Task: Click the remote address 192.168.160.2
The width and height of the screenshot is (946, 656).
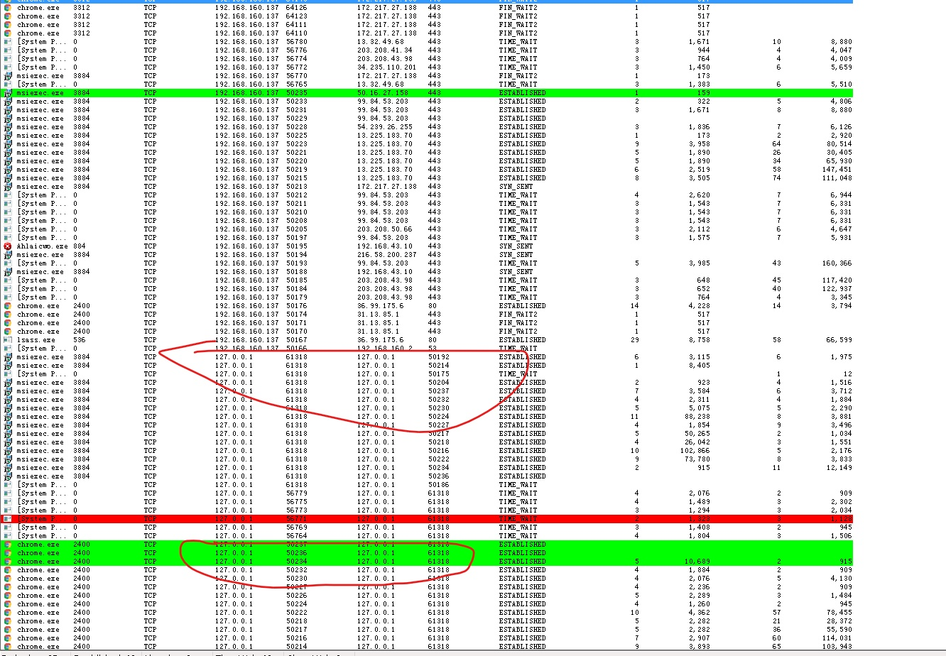Action: 385,348
